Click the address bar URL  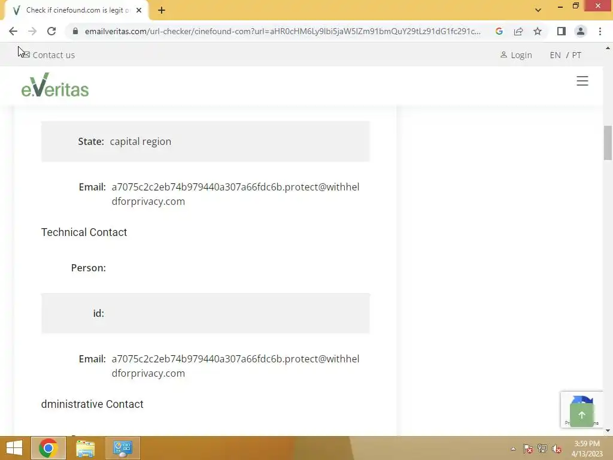tap(283, 31)
